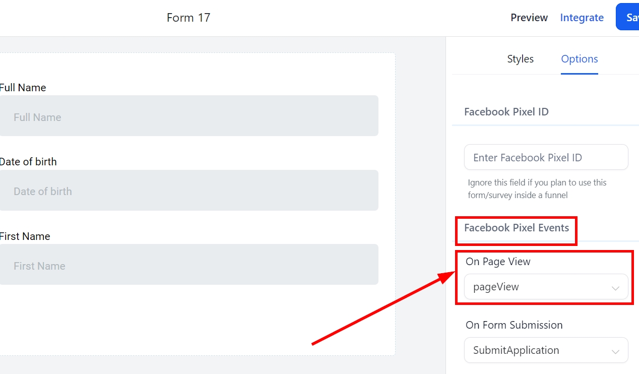This screenshot has width=639, height=374.
Task: Open the Integrate link
Action: tap(582, 18)
